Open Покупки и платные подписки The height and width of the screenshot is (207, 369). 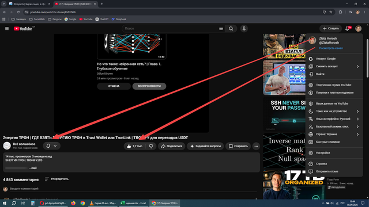click(x=334, y=93)
